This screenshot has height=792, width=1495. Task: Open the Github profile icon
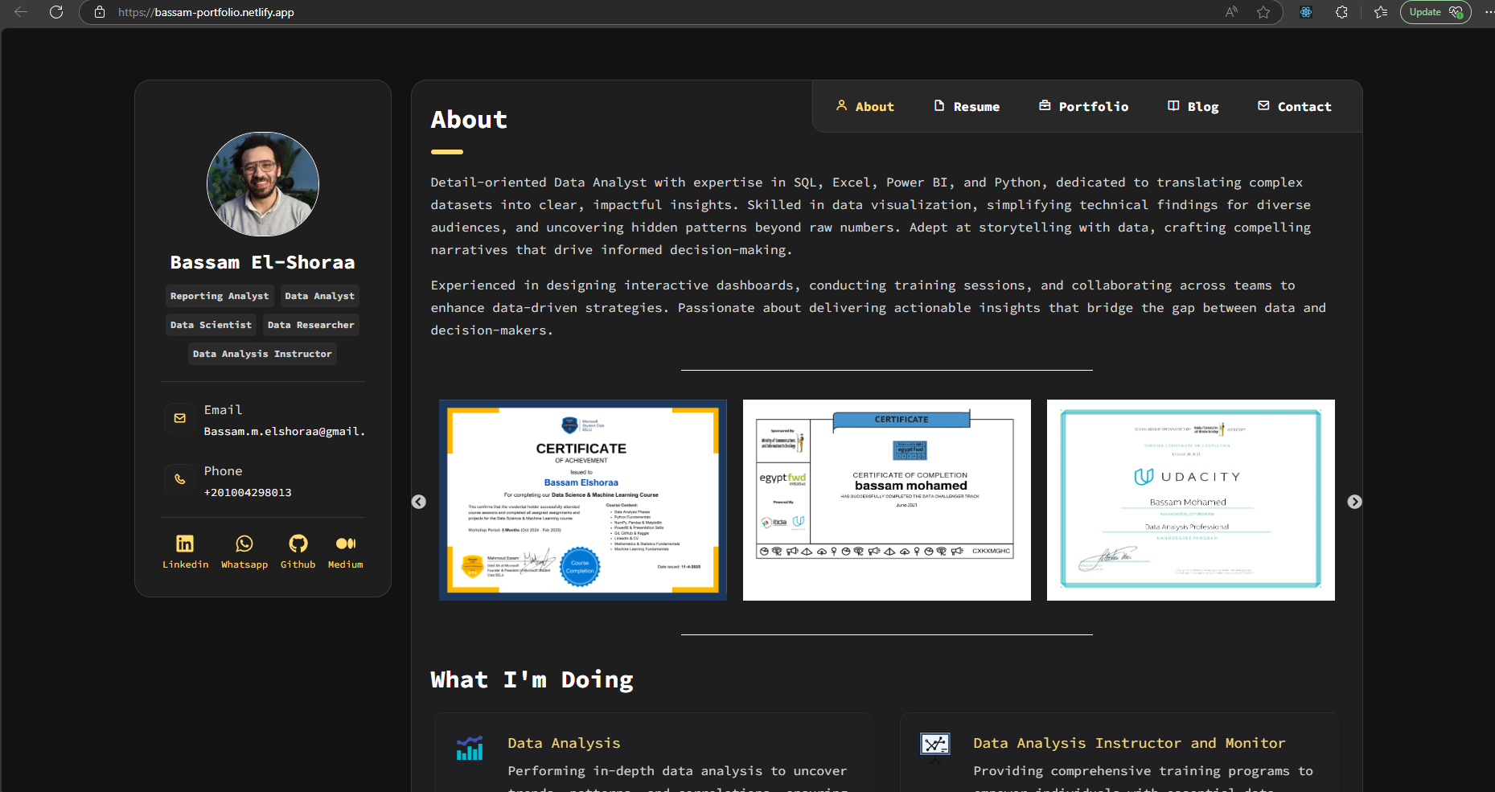pyautogui.click(x=298, y=544)
